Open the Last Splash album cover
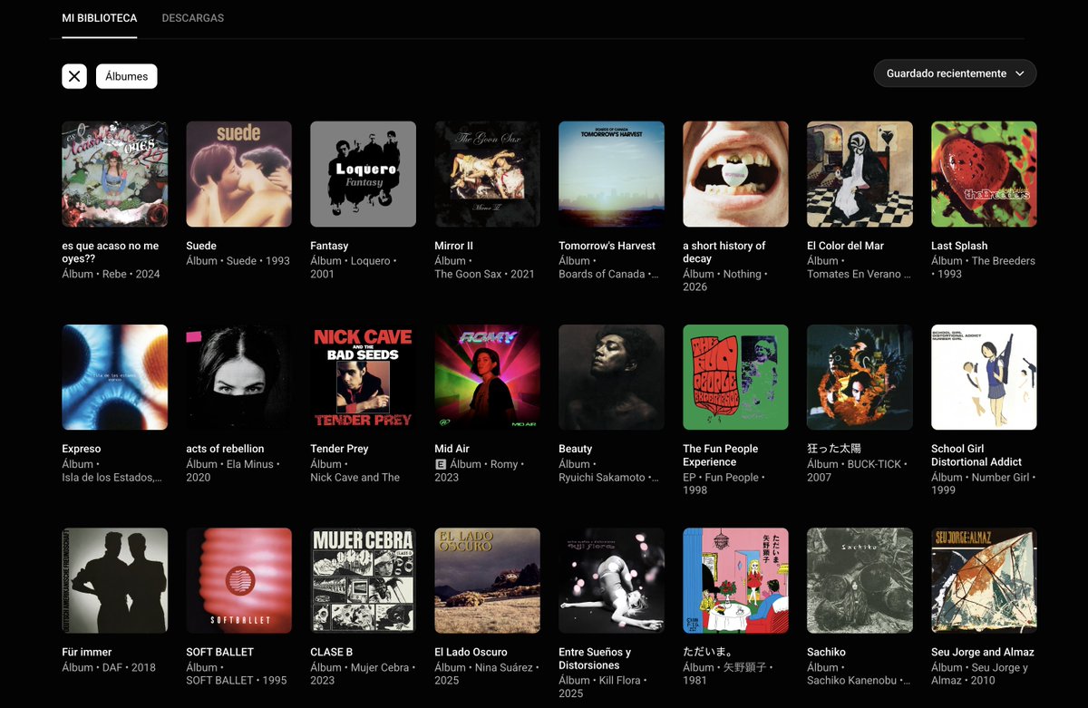 pyautogui.click(x=985, y=174)
